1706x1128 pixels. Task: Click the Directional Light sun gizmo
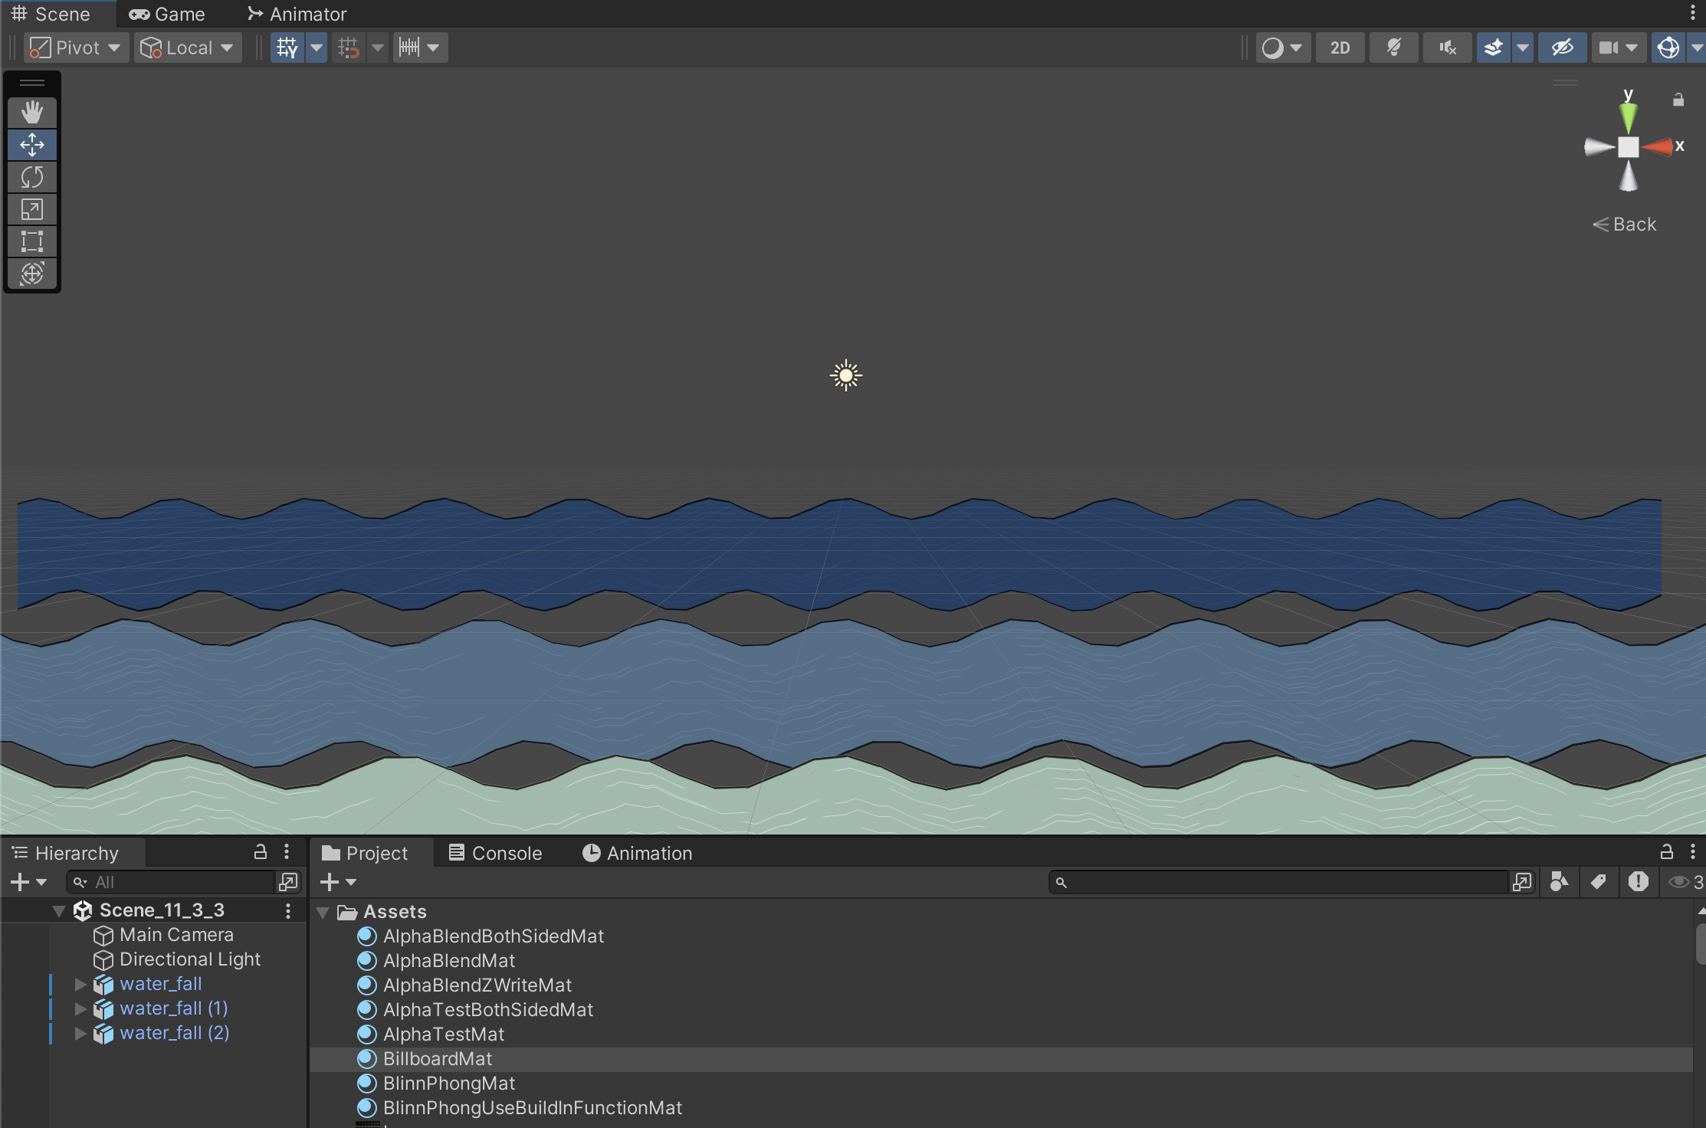(845, 375)
